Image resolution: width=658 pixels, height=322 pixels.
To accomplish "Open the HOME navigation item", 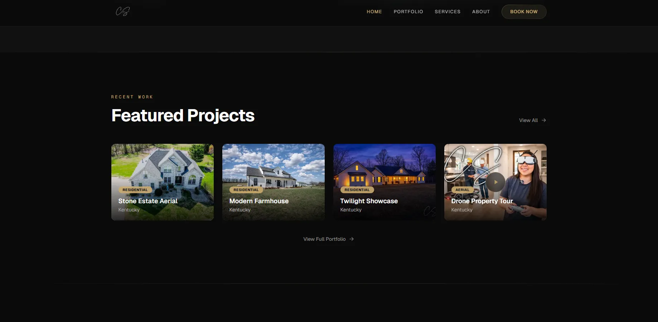I will click(x=374, y=11).
